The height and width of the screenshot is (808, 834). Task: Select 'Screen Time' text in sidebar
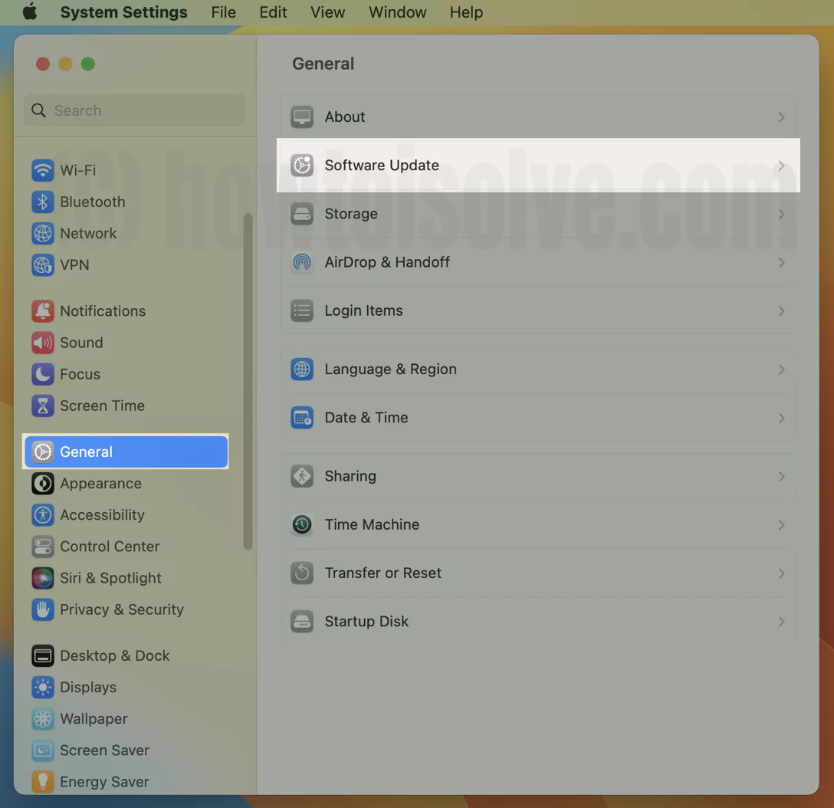[102, 406]
